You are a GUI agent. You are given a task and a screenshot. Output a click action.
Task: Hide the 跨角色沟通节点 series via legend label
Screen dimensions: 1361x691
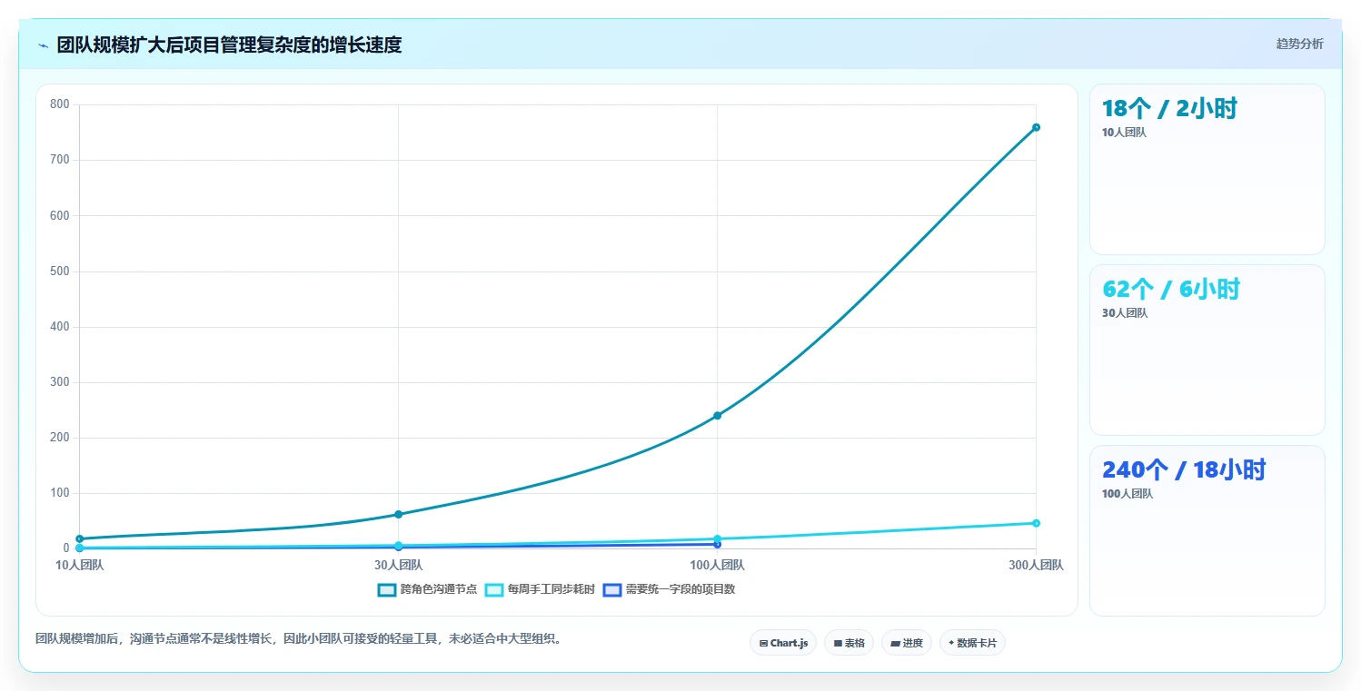click(439, 590)
